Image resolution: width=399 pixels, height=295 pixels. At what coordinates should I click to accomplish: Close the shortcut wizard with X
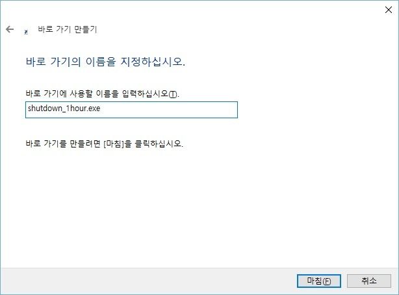(x=389, y=10)
